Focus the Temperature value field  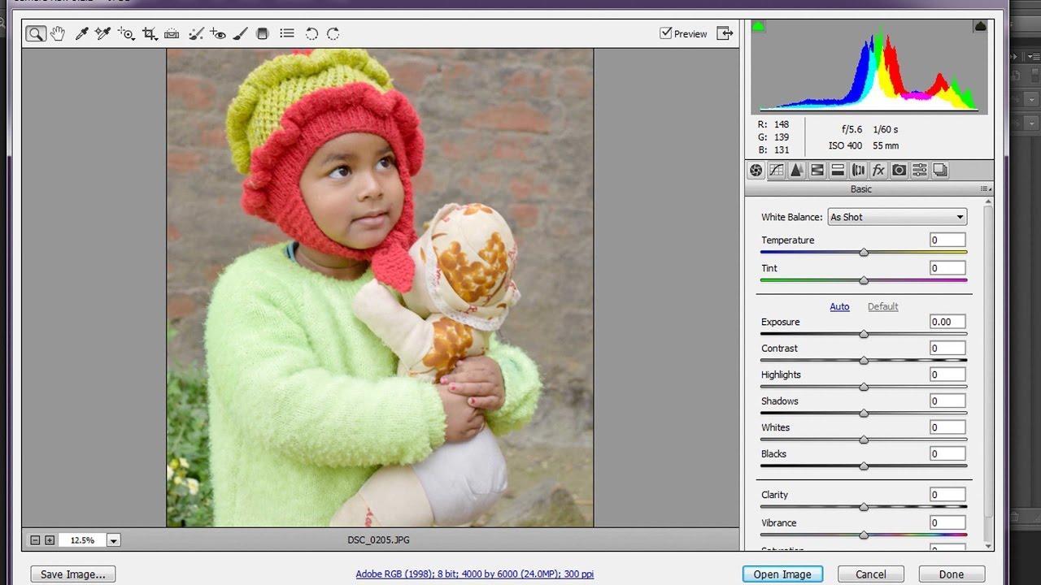pyautogui.click(x=947, y=240)
